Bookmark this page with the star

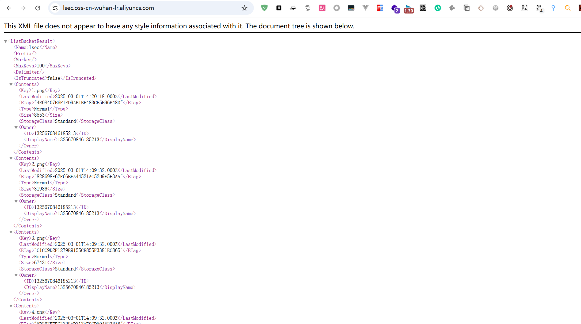[x=244, y=8]
